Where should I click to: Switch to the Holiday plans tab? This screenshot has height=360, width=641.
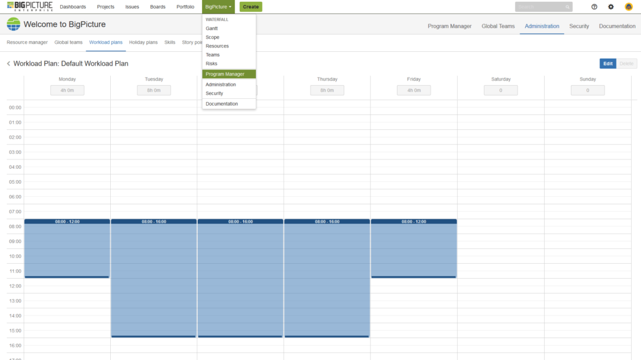tap(143, 42)
